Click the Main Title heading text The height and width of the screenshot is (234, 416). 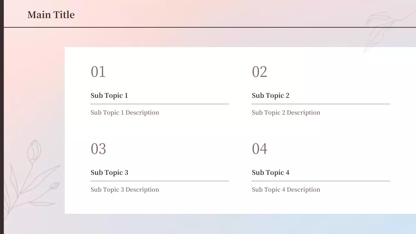[51, 15]
